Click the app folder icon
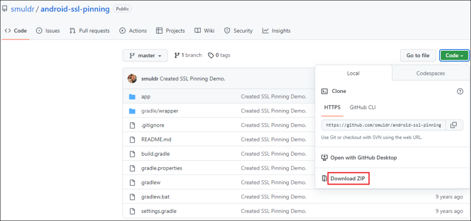 click(x=132, y=96)
